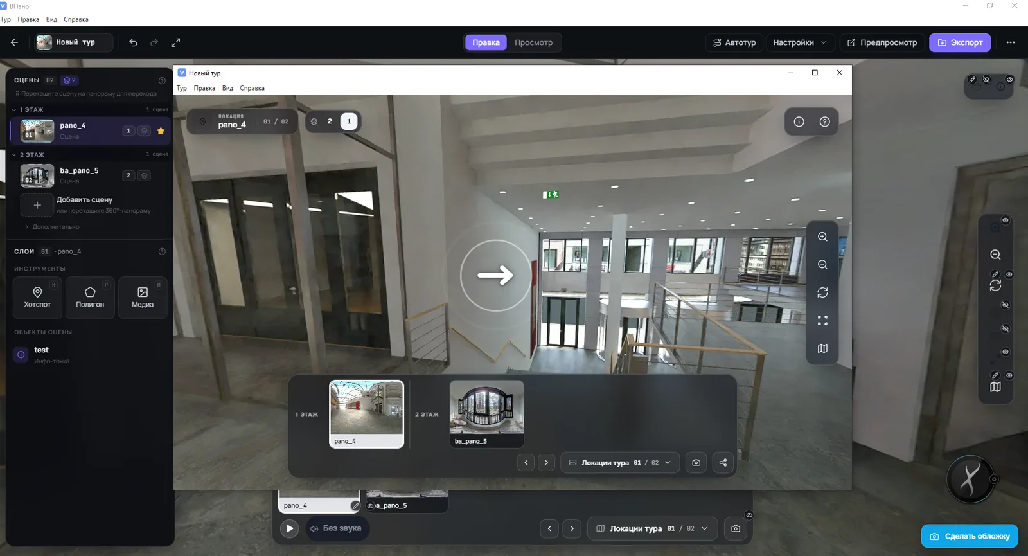Open info button in the Новый тур preview window
The width and height of the screenshot is (1028, 556).
coord(799,121)
